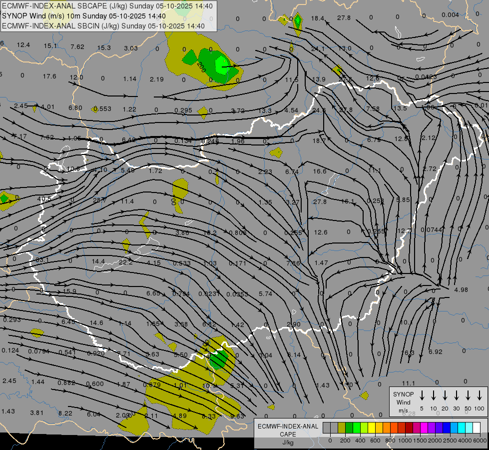Click the 40.5 value on the map
The height and width of the screenshot is (450, 489).
(x=44, y=199)
